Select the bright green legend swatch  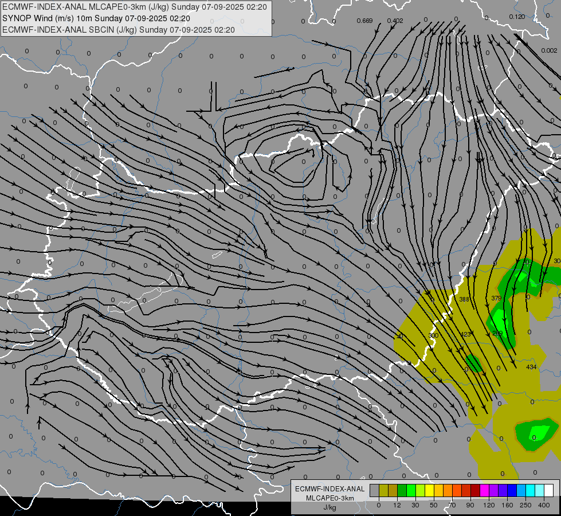(x=411, y=490)
